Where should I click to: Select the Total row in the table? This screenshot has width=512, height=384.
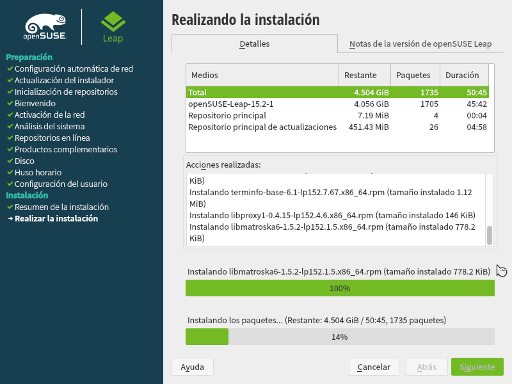[337, 92]
